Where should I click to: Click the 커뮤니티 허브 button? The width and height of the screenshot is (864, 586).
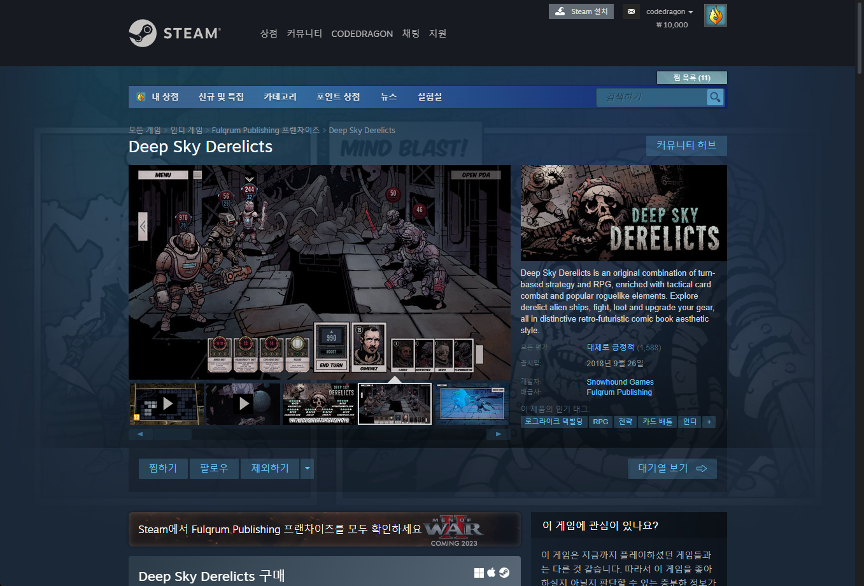686,145
